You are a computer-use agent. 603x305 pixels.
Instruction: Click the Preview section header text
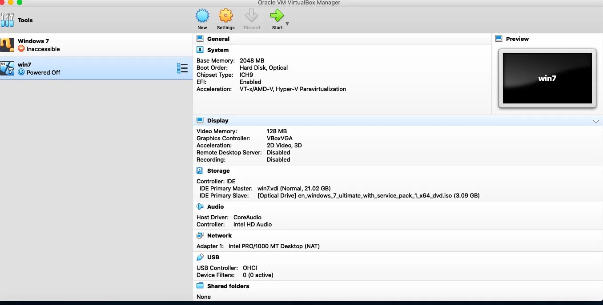pyautogui.click(x=517, y=39)
